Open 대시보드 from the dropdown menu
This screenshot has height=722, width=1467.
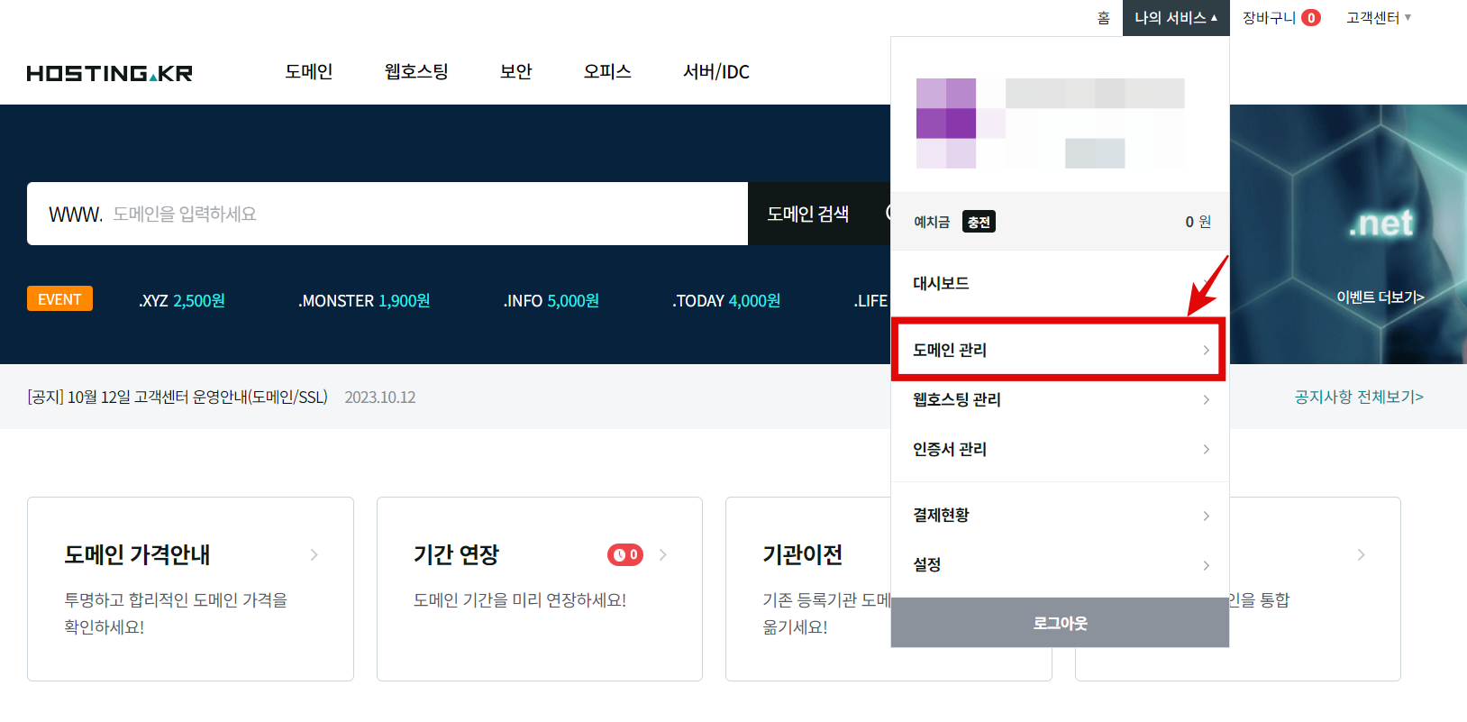(x=1060, y=283)
